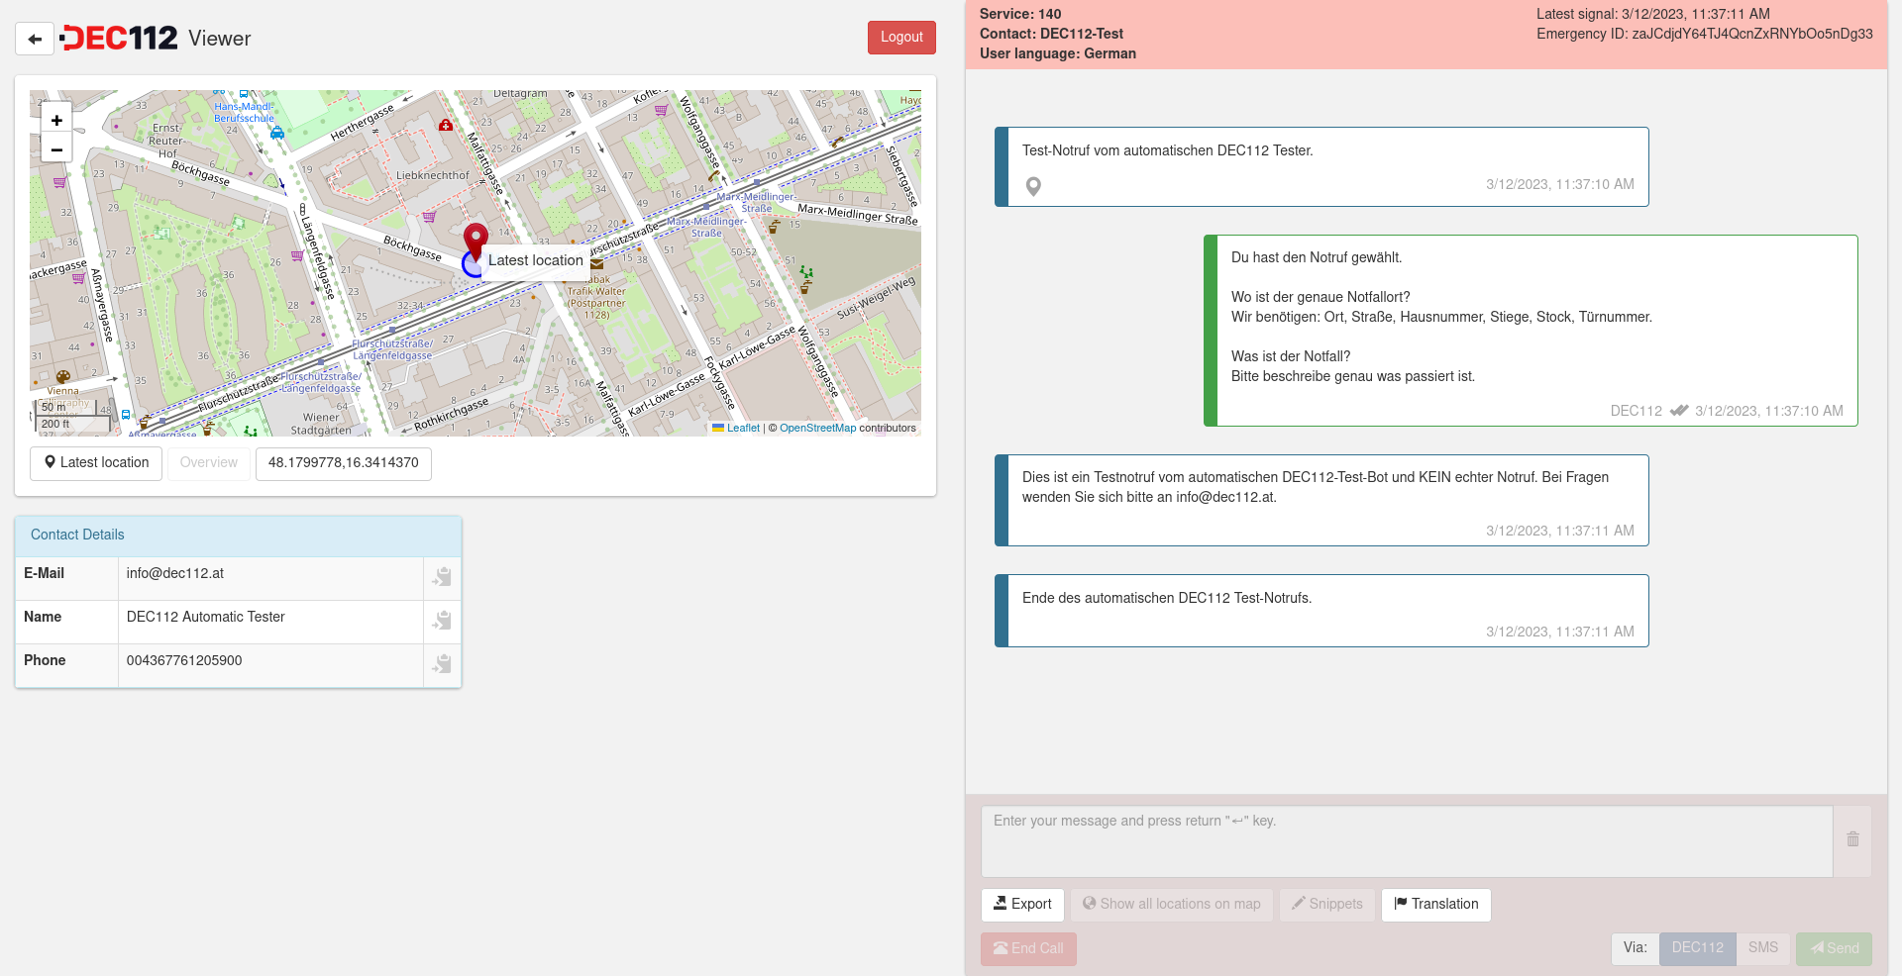The image size is (1902, 976).
Task: Select the Overview map button
Action: (209, 463)
